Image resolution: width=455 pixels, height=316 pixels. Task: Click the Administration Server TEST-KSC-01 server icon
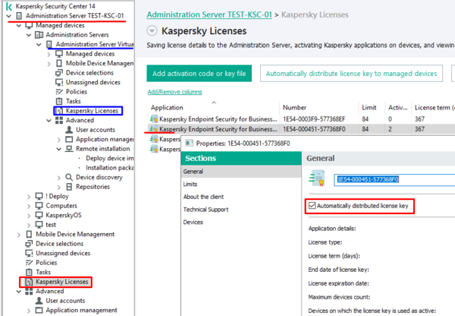[19, 16]
